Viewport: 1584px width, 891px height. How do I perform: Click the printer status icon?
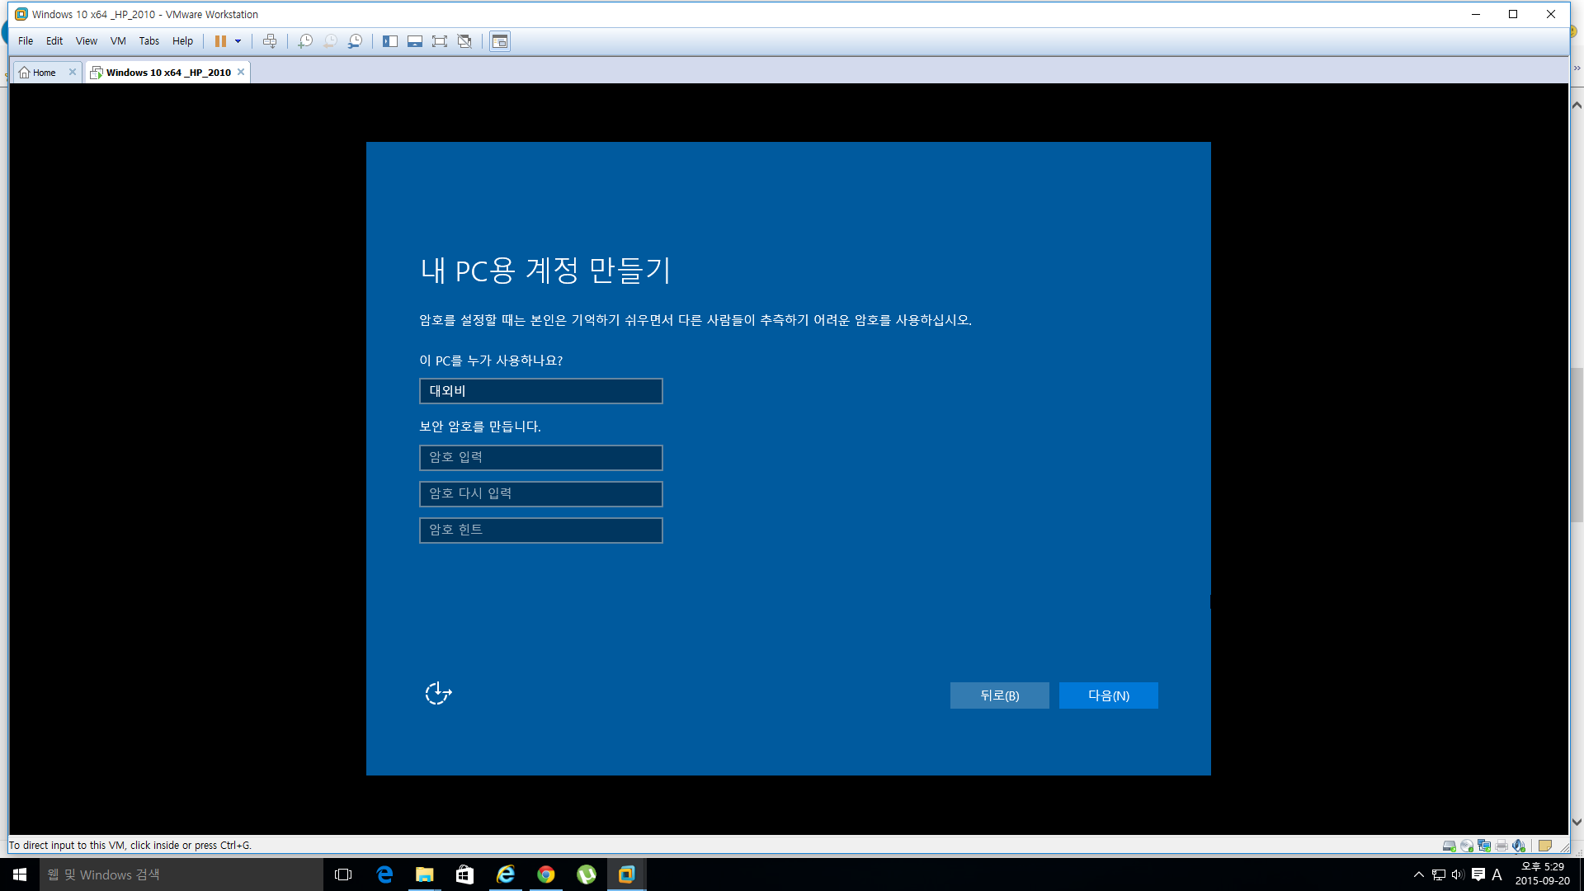(1501, 846)
